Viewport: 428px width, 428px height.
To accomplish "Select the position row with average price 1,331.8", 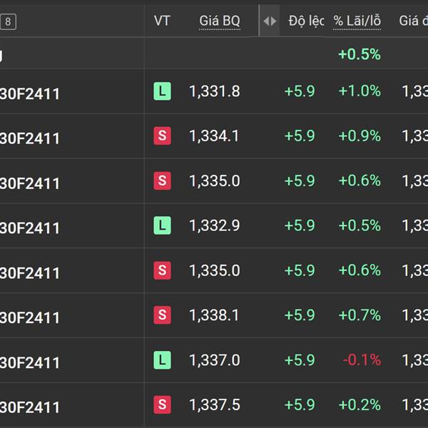I will coord(214,91).
